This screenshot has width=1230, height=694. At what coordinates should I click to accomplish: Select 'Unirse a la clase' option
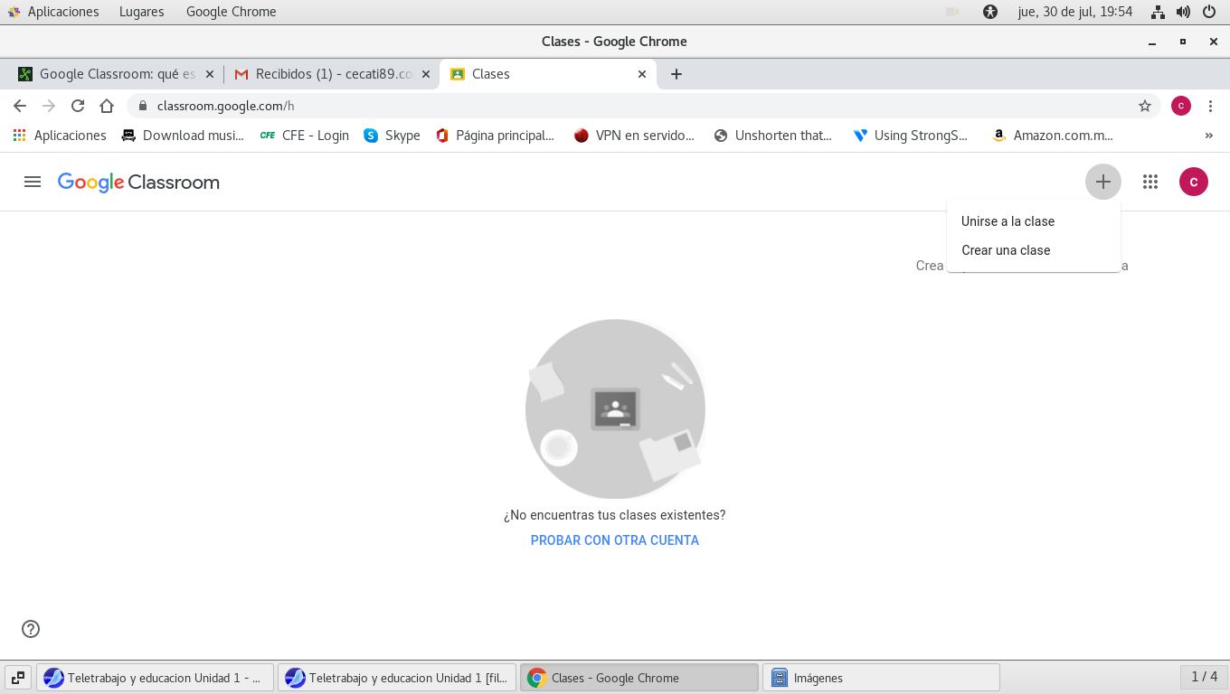point(1008,221)
